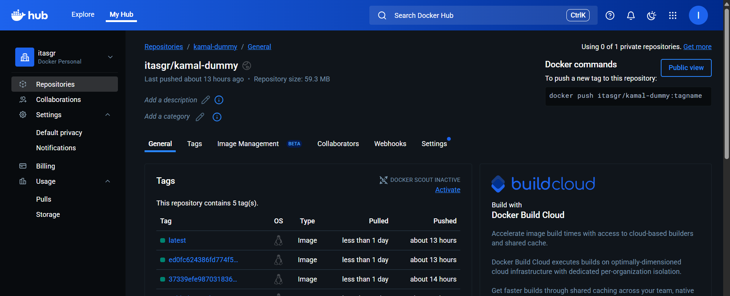Open the Collaborators tab
This screenshot has width=730, height=296.
point(338,144)
